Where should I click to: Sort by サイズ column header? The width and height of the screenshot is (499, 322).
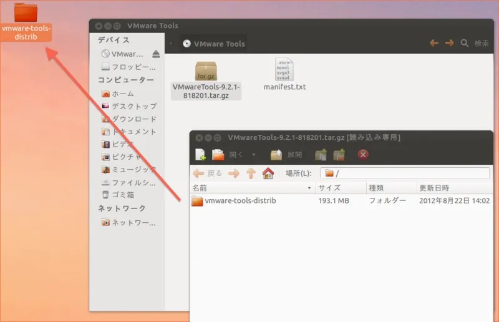click(x=341, y=188)
